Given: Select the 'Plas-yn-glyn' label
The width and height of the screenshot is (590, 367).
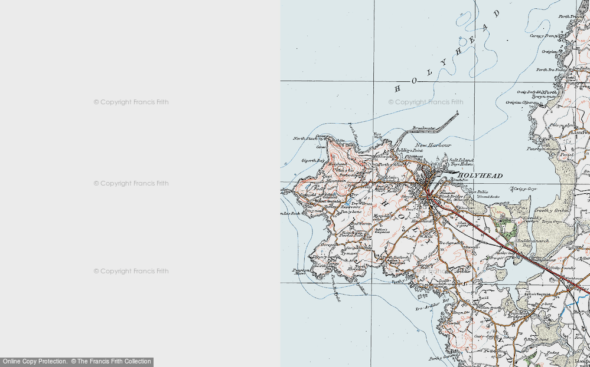Looking at the screenshot, I should (x=561, y=125).
